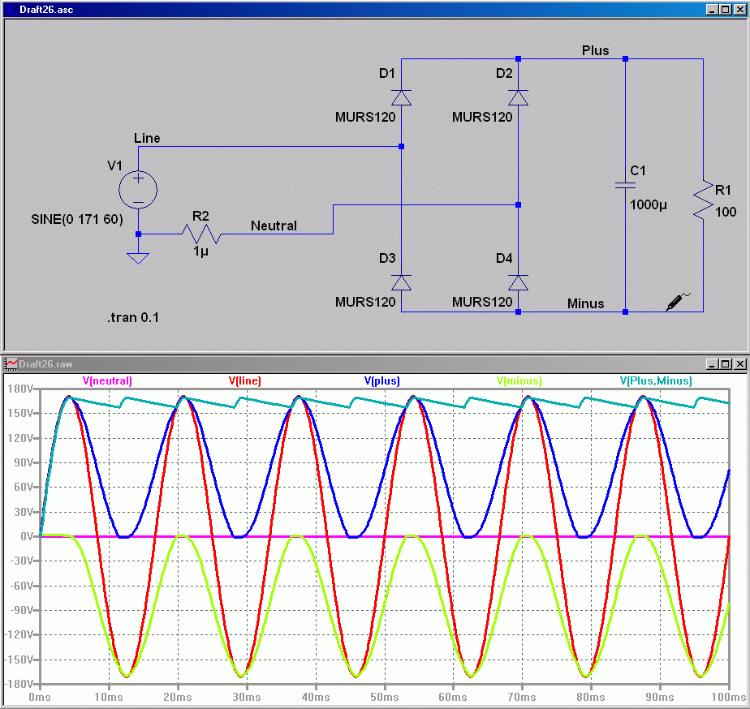Image resolution: width=750 pixels, height=709 pixels.
Task: Click the -180V vertical axis label
Action: coord(19,684)
